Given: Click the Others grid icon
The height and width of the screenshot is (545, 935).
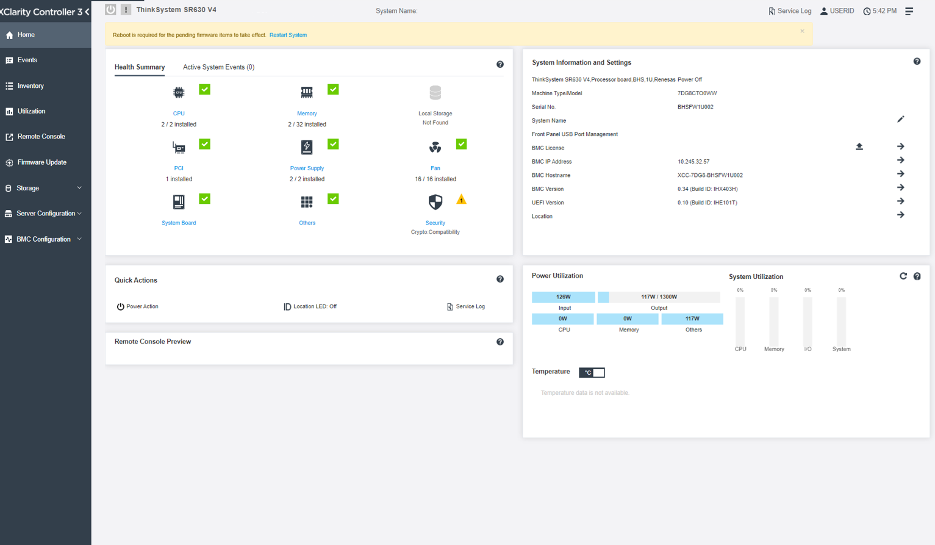Looking at the screenshot, I should (x=307, y=202).
